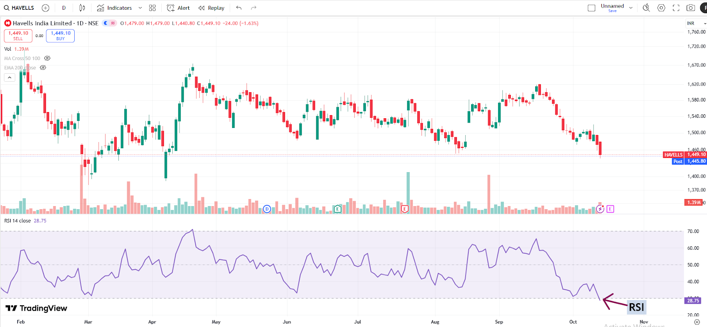Change the D timeframe interval
This screenshot has width=707, height=327.
pyautogui.click(x=64, y=8)
